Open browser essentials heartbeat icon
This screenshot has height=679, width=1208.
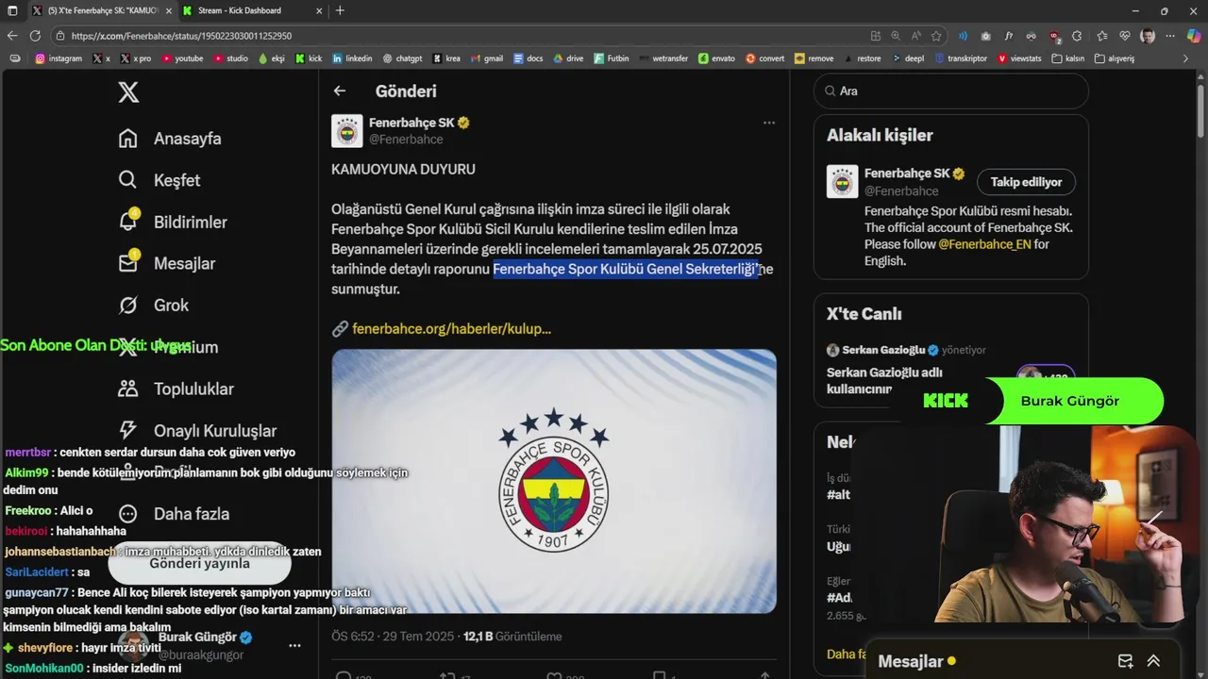(x=1125, y=36)
